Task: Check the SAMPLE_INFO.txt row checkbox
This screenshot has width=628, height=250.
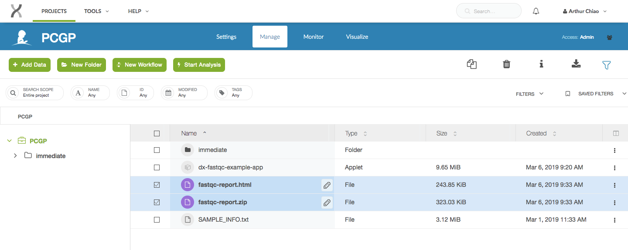Action: (157, 220)
